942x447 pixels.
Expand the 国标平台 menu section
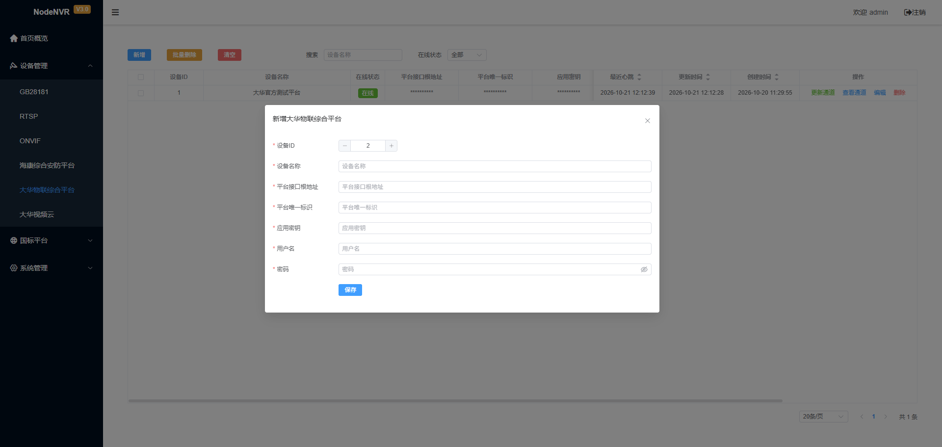[x=52, y=240]
